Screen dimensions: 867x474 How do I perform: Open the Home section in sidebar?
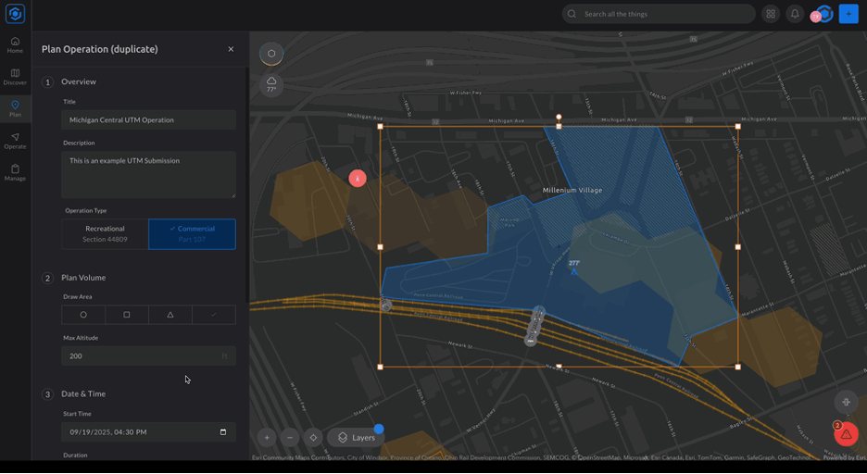coord(15,44)
